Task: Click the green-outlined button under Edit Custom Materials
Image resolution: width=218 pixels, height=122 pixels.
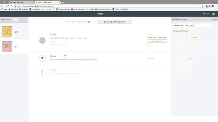Action: click(194, 37)
